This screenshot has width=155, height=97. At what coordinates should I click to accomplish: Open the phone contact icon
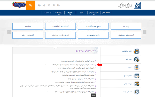click(49, 5)
